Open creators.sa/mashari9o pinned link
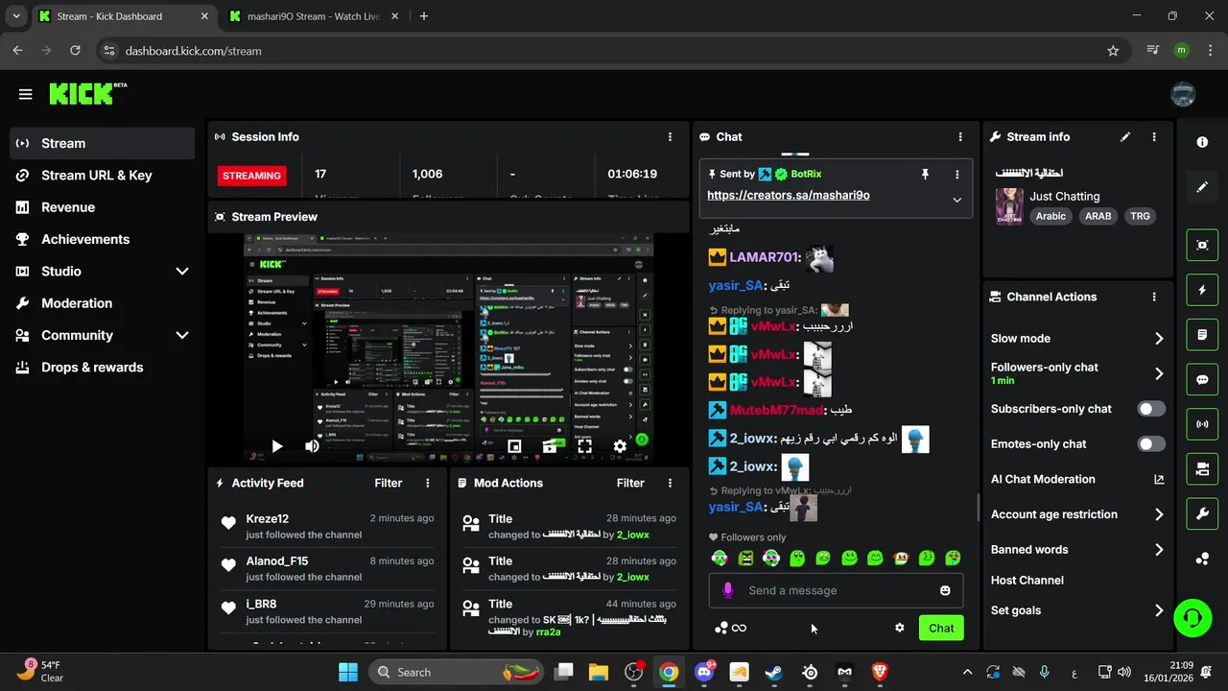This screenshot has width=1228, height=691. [789, 195]
